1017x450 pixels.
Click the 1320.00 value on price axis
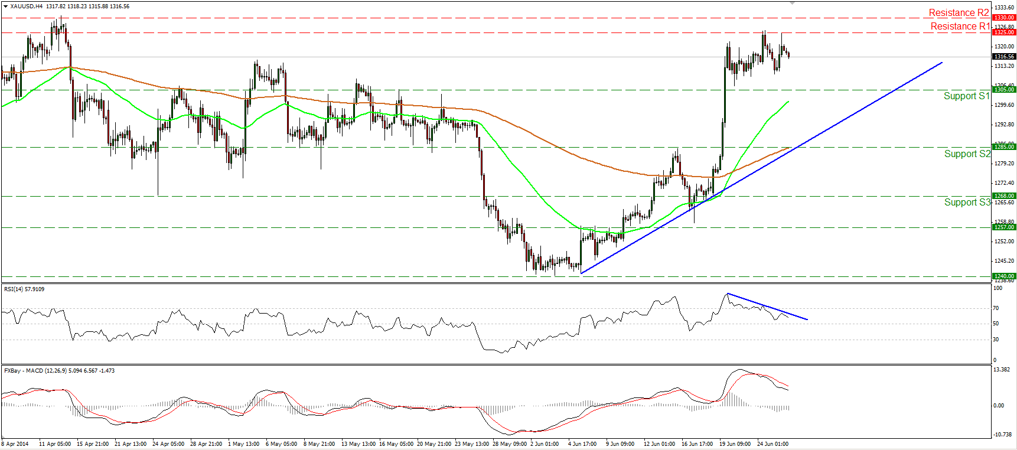(1005, 47)
